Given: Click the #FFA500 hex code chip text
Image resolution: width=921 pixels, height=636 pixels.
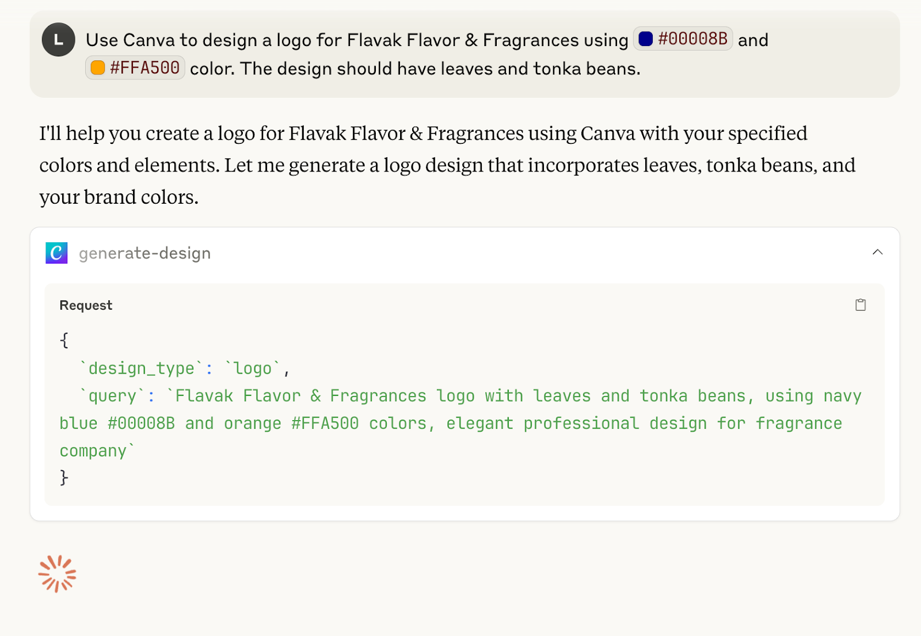Looking at the screenshot, I should click(x=145, y=68).
